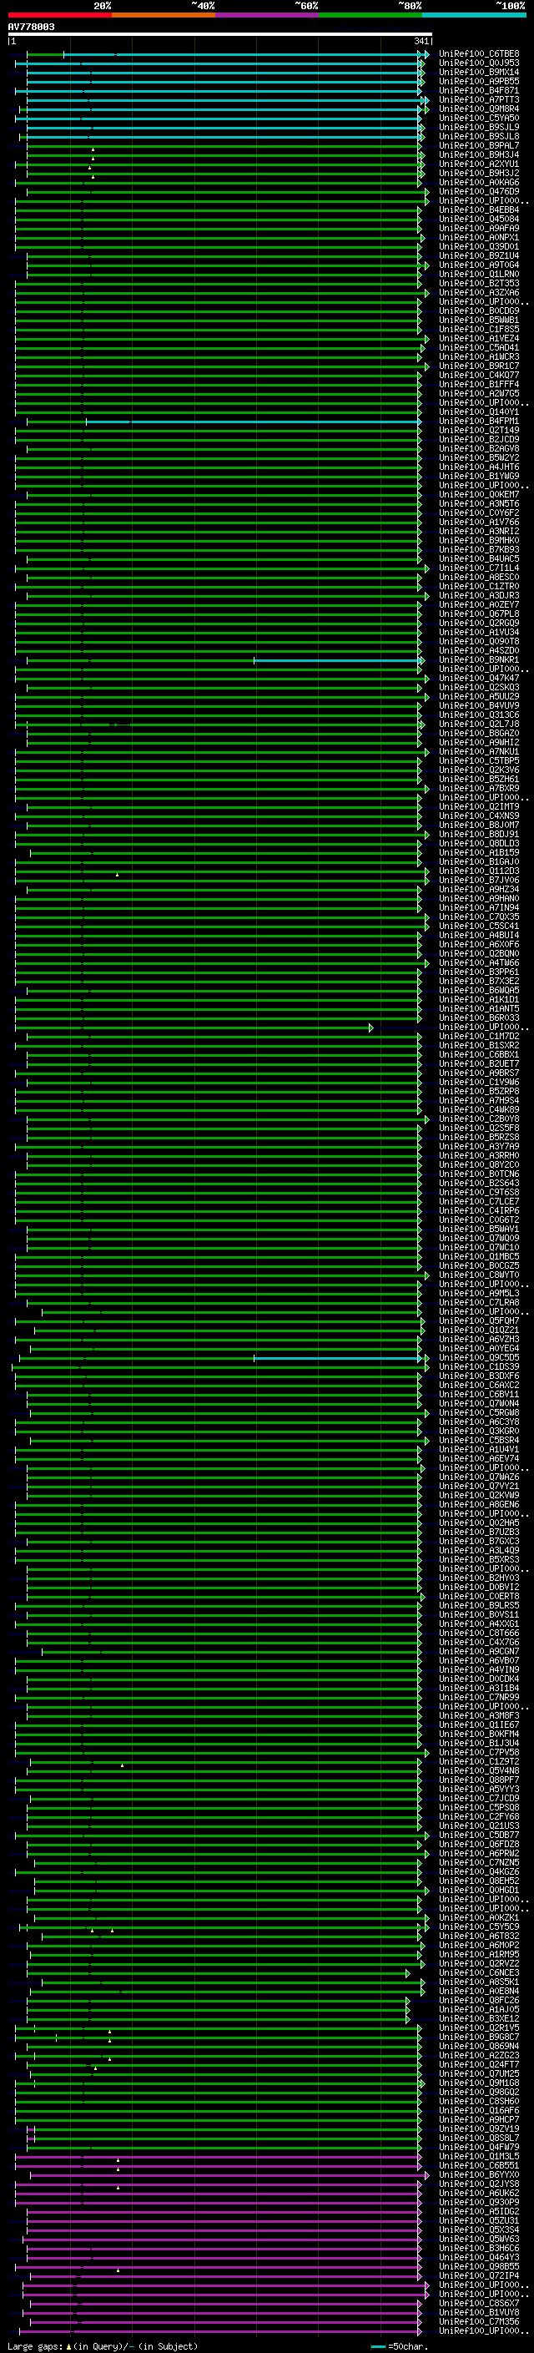Click label UniRef100_B7UZB3
The height and width of the screenshot is (2353, 534).
(479, 1532)
